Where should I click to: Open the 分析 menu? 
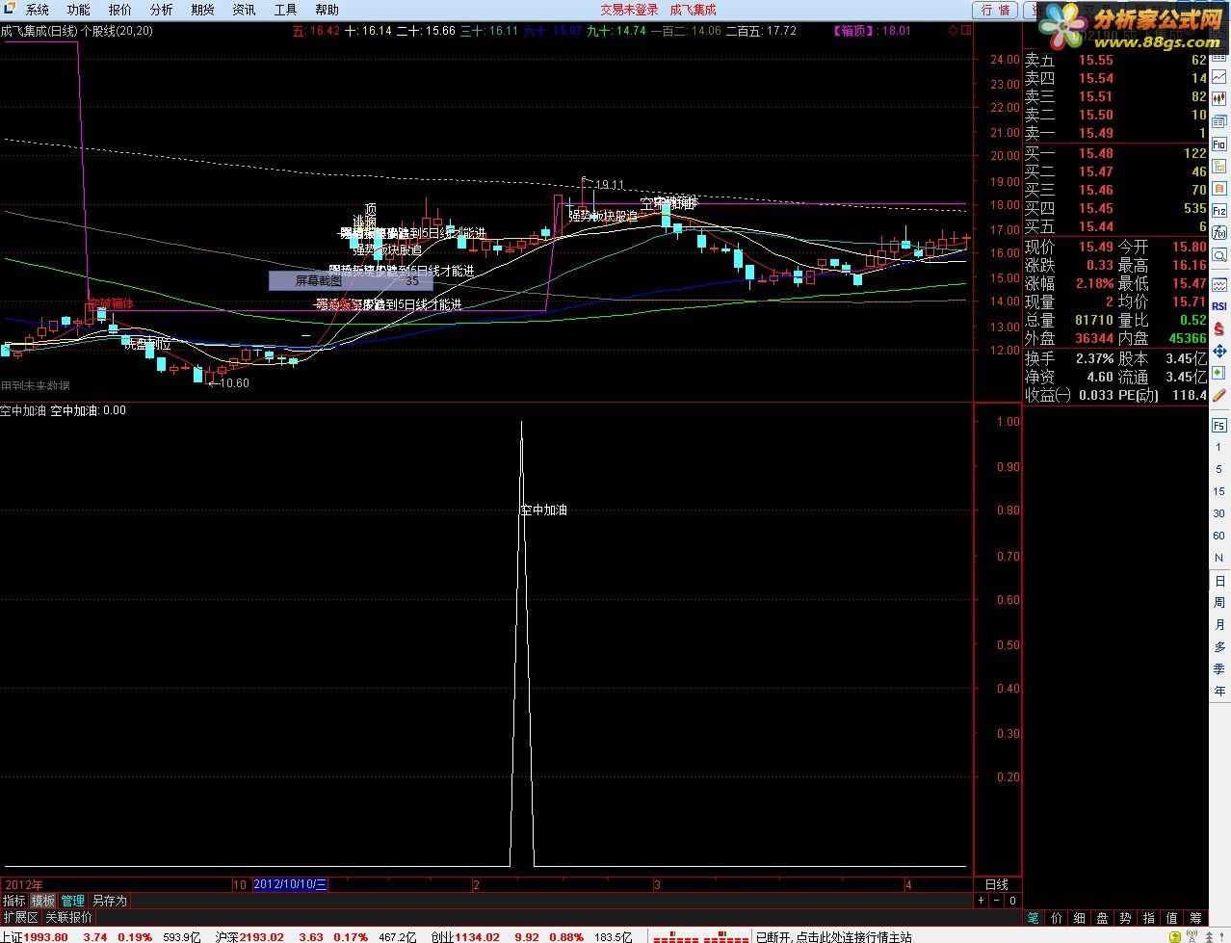pyautogui.click(x=161, y=10)
